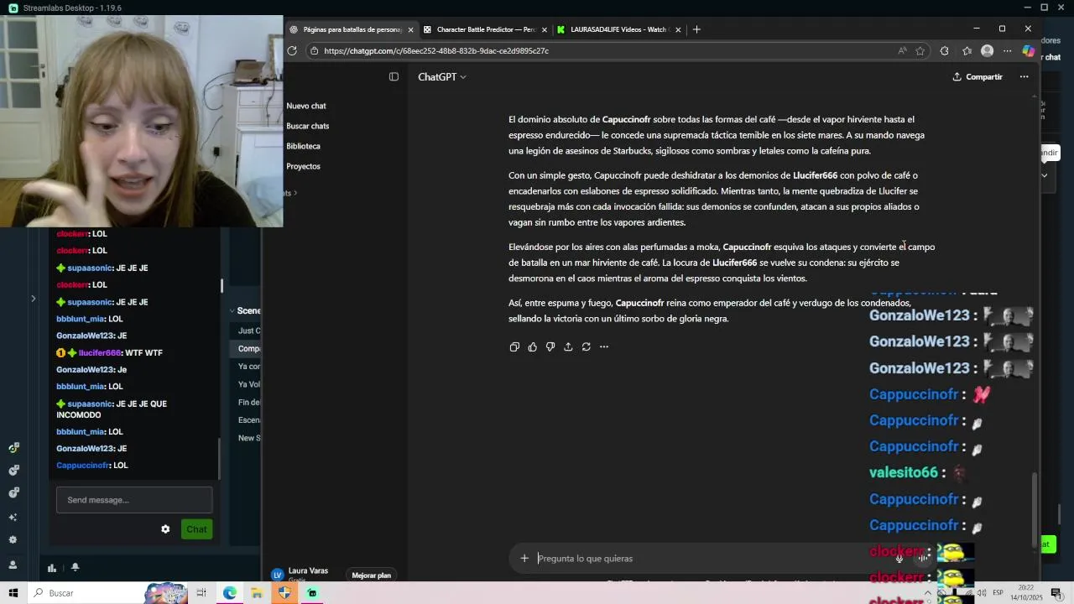Click the Pregunta lo que quieras input
1074x604 pixels.
coord(705,558)
